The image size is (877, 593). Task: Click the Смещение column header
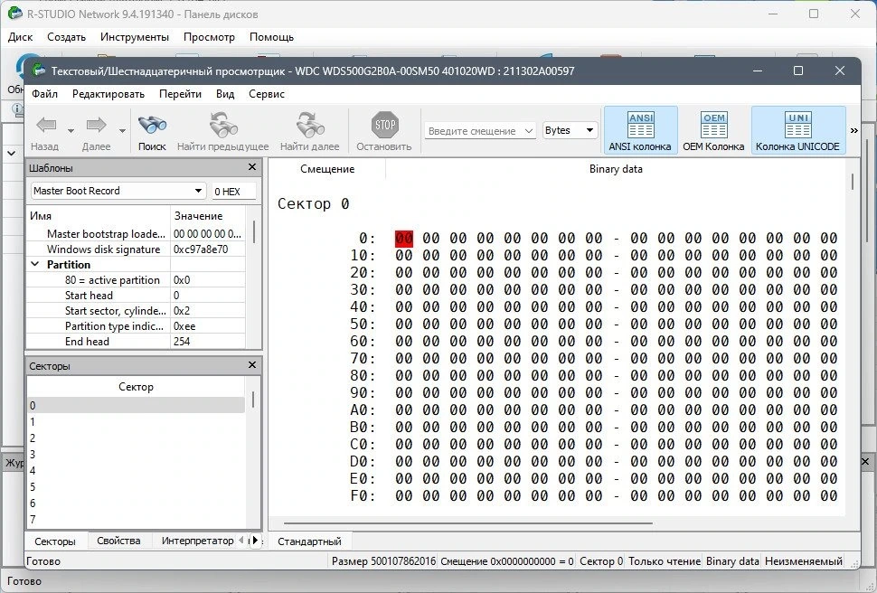pos(327,169)
